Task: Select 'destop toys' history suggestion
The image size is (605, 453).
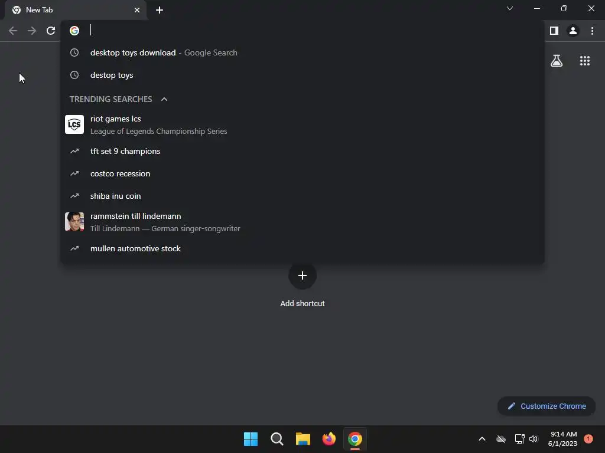Action: (302, 75)
